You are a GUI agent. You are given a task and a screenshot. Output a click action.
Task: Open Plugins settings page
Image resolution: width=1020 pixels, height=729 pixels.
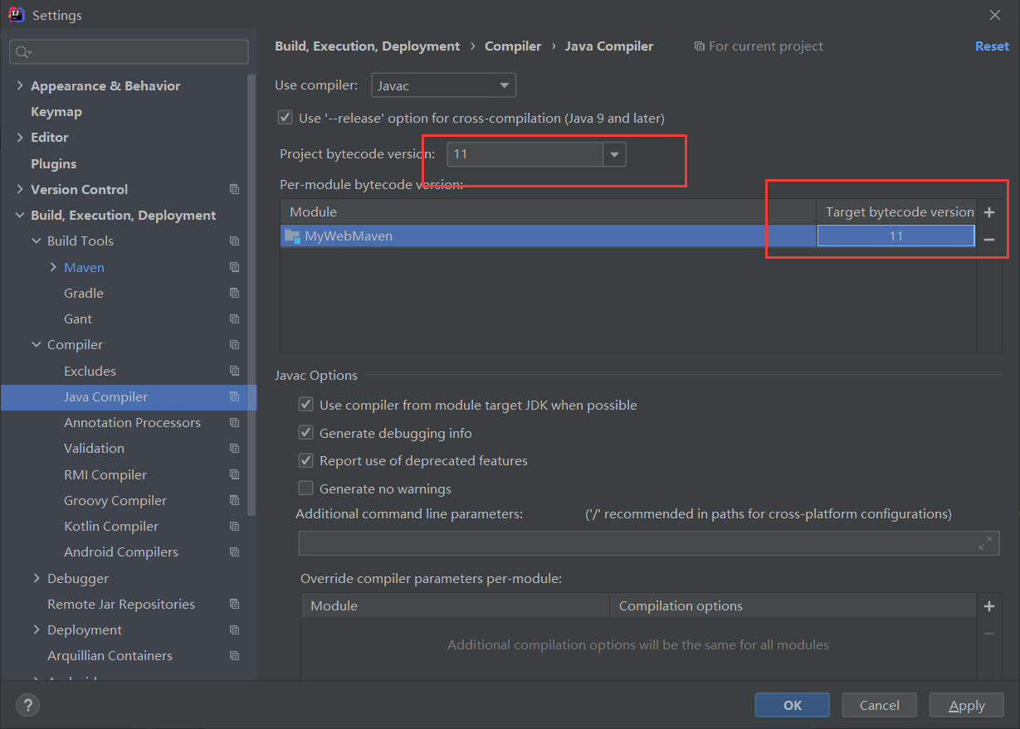(x=54, y=163)
